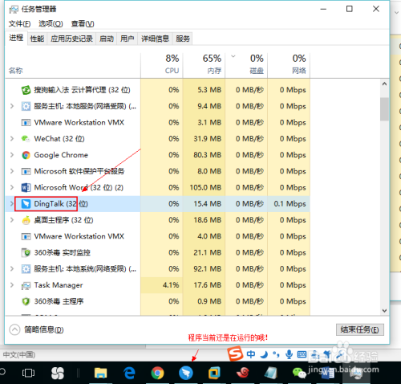Click the Sogou soft keyboard icon
401x384 pixels.
coord(302,354)
